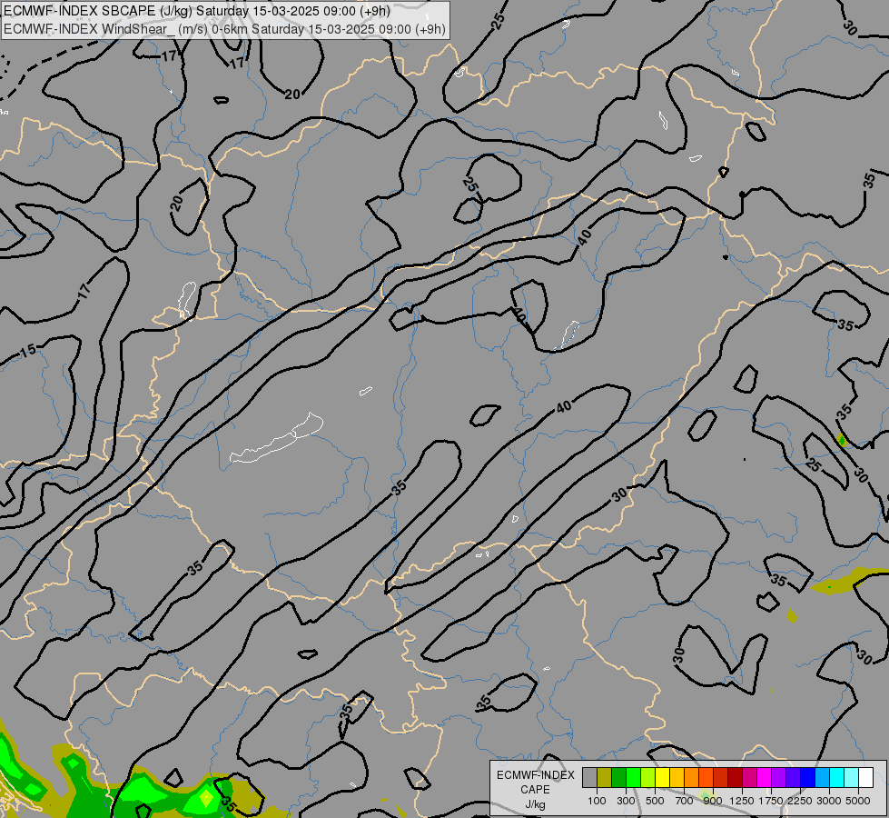Viewport: 889px width, 818px height.
Task: Select the bright magenta legend swatch
Action: 765,777
